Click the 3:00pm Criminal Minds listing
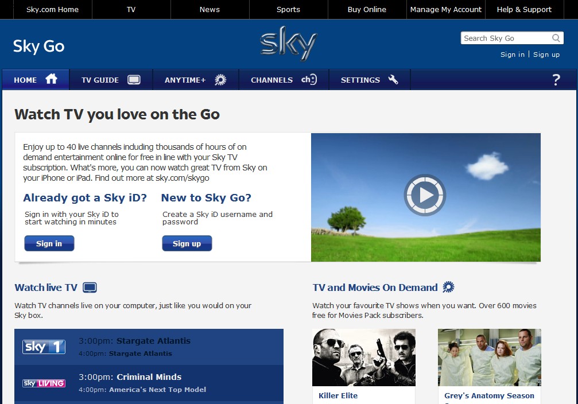The height and width of the screenshot is (404, 578). 130,377
